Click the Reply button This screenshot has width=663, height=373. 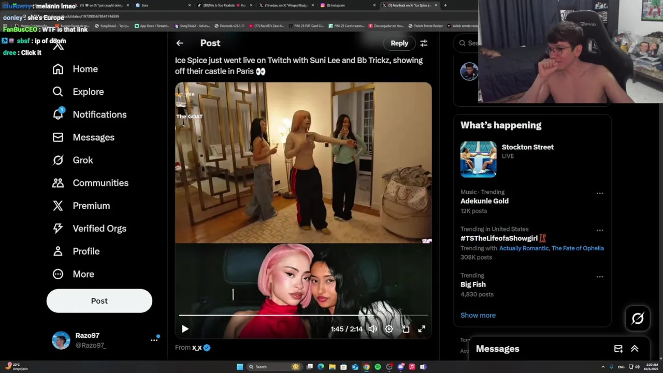tap(399, 43)
